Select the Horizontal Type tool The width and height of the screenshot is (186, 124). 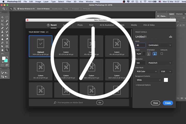pyautogui.click(x=7, y=43)
